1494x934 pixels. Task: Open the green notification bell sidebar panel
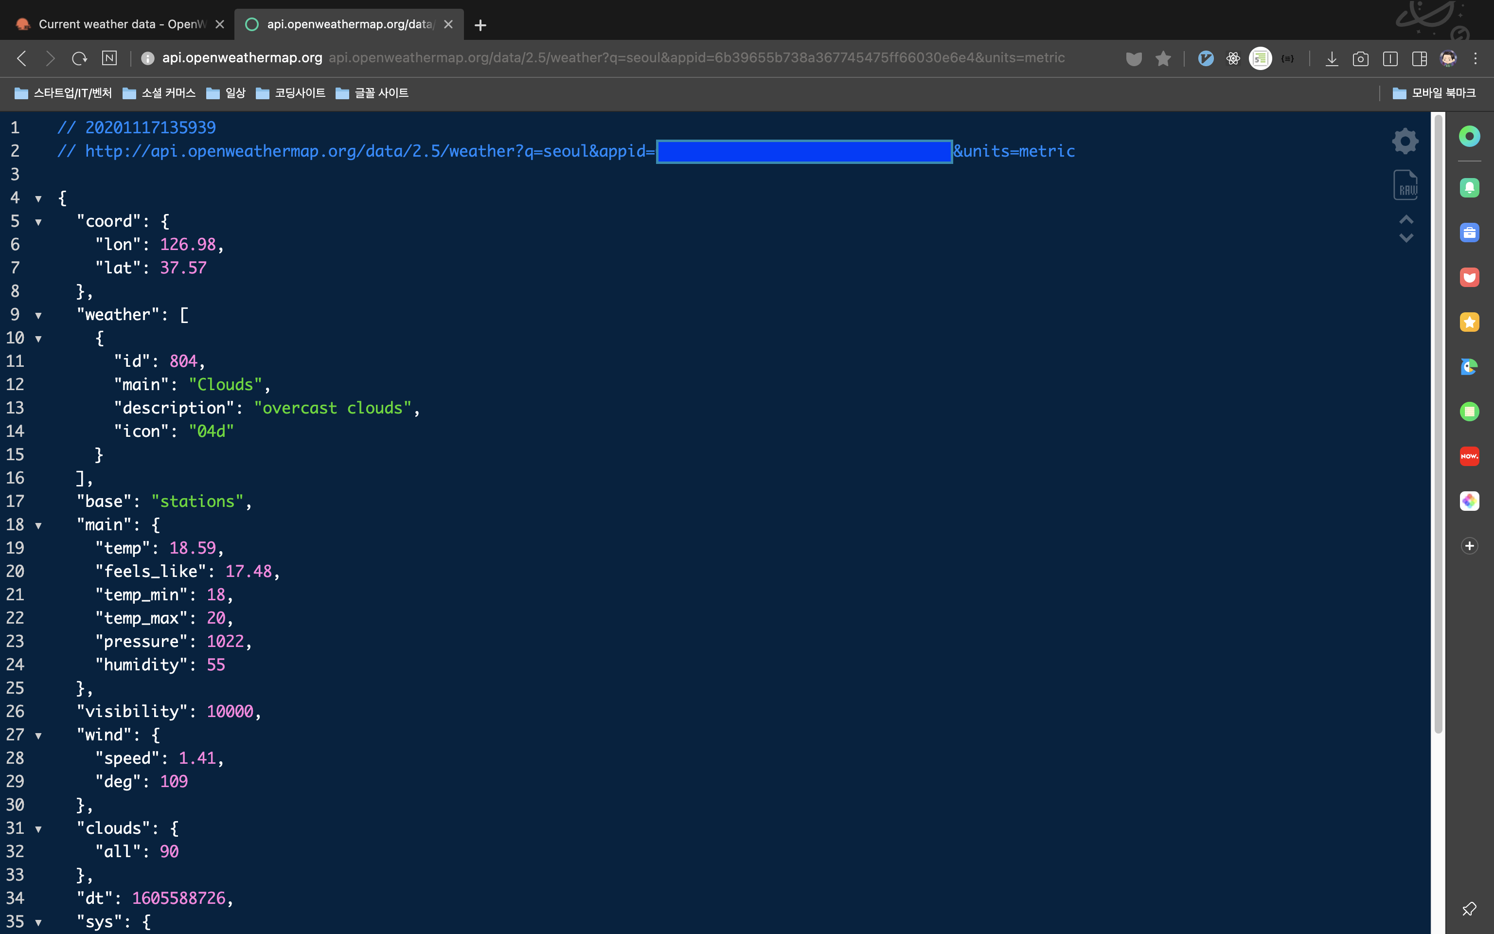pyautogui.click(x=1469, y=188)
